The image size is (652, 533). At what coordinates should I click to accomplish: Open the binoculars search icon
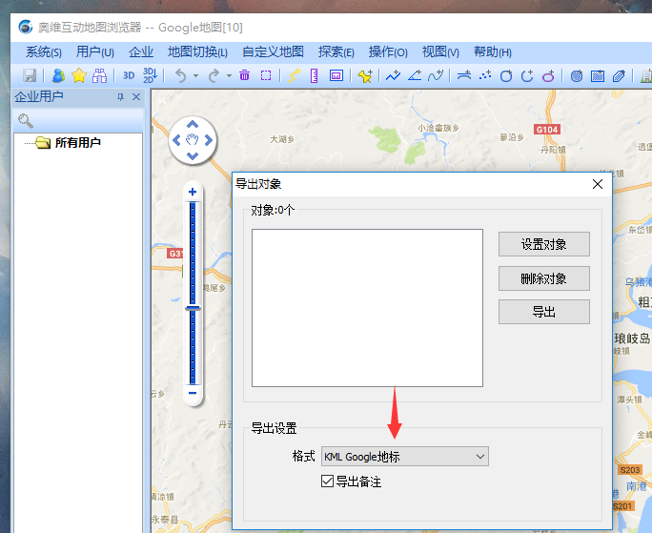coord(99,75)
